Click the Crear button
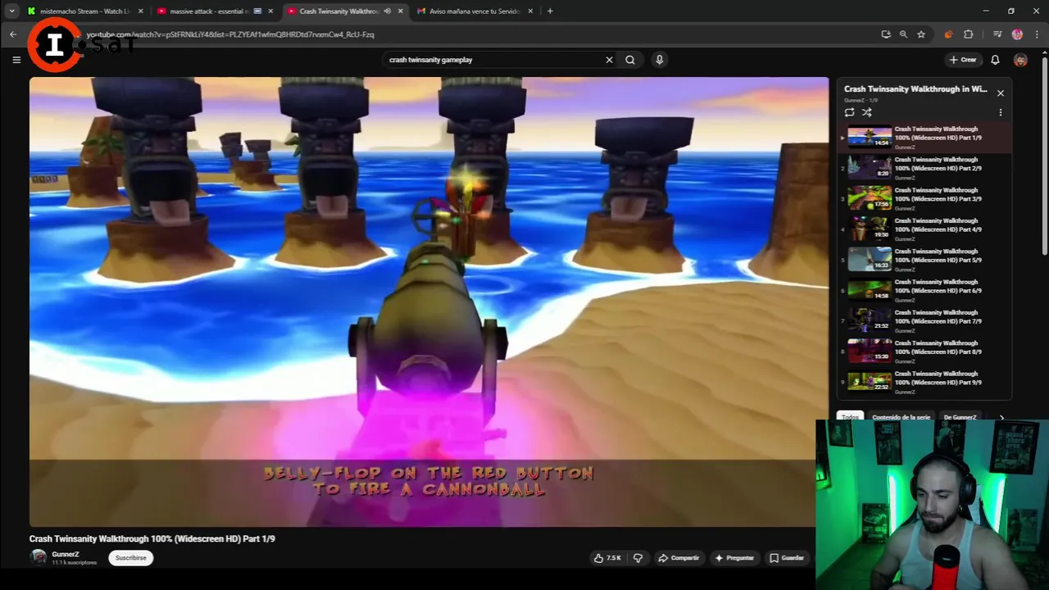Screen dimensions: 1049x590 click(x=963, y=60)
